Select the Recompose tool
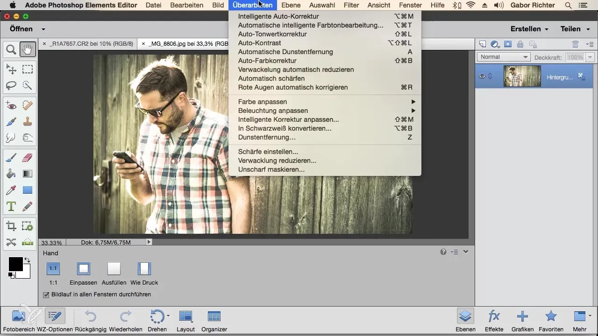This screenshot has height=336, width=598. 28,227
